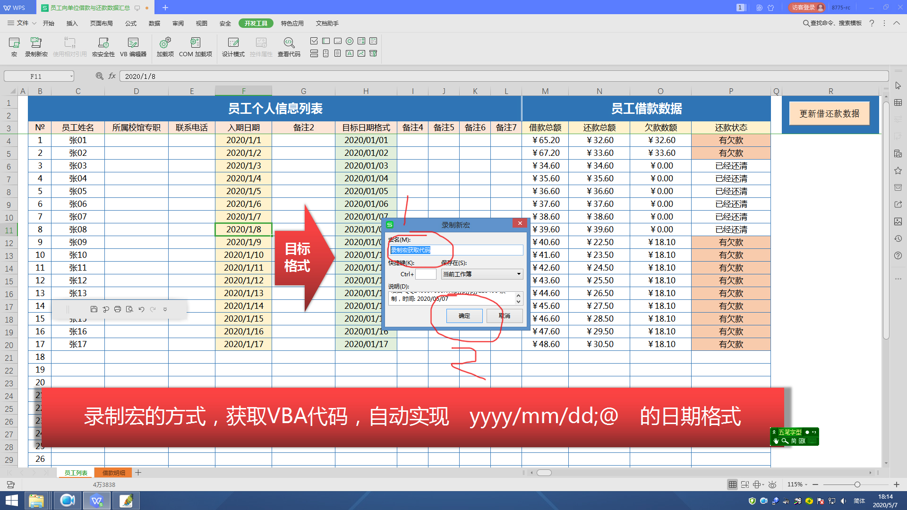Image resolution: width=907 pixels, height=510 pixels.
Task: Insert a checkbox form control
Action: [314, 41]
